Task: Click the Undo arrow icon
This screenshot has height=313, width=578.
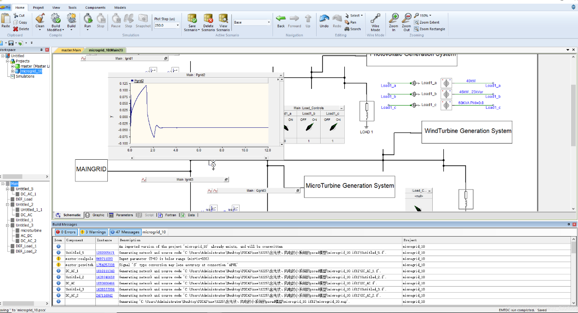Action: (x=324, y=18)
